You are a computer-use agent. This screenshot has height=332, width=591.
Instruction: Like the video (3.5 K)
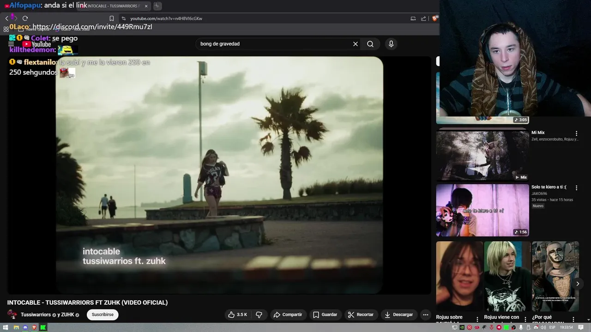[238, 314]
